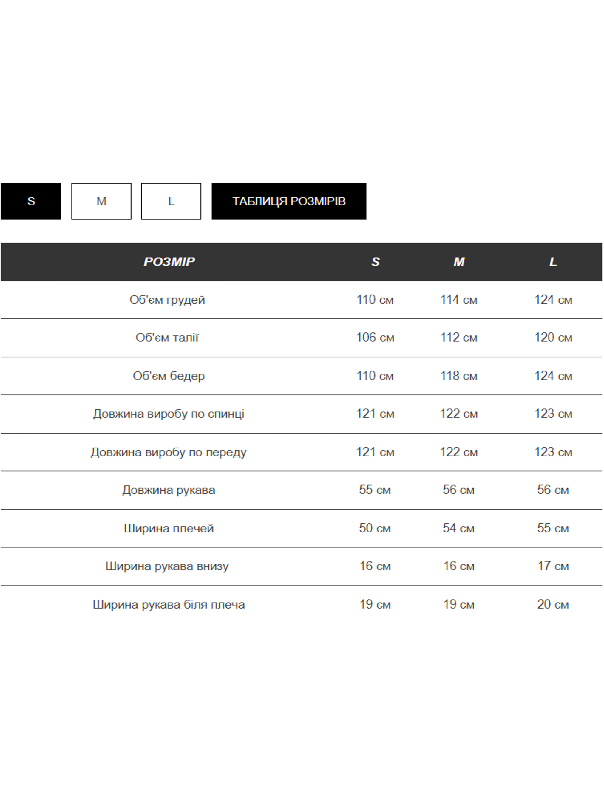Click the S column header in table
This screenshot has height=805, width=604.
pyautogui.click(x=375, y=262)
